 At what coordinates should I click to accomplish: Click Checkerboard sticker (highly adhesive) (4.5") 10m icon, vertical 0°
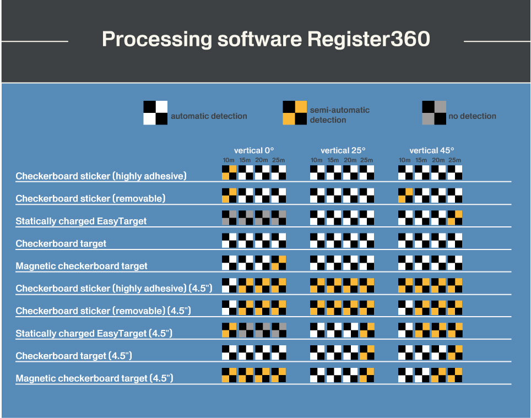pyautogui.click(x=229, y=285)
